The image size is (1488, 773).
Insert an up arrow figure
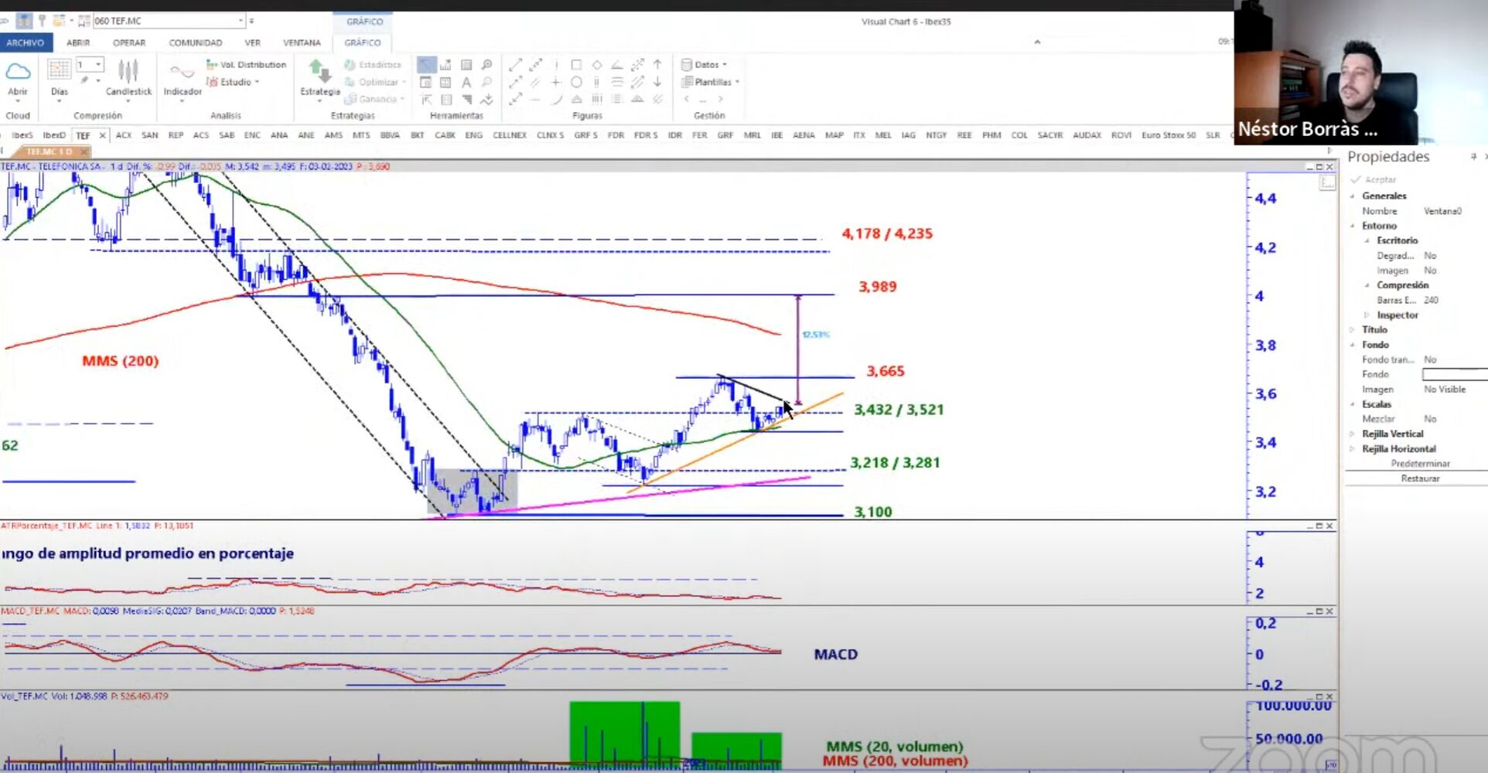pos(657,65)
